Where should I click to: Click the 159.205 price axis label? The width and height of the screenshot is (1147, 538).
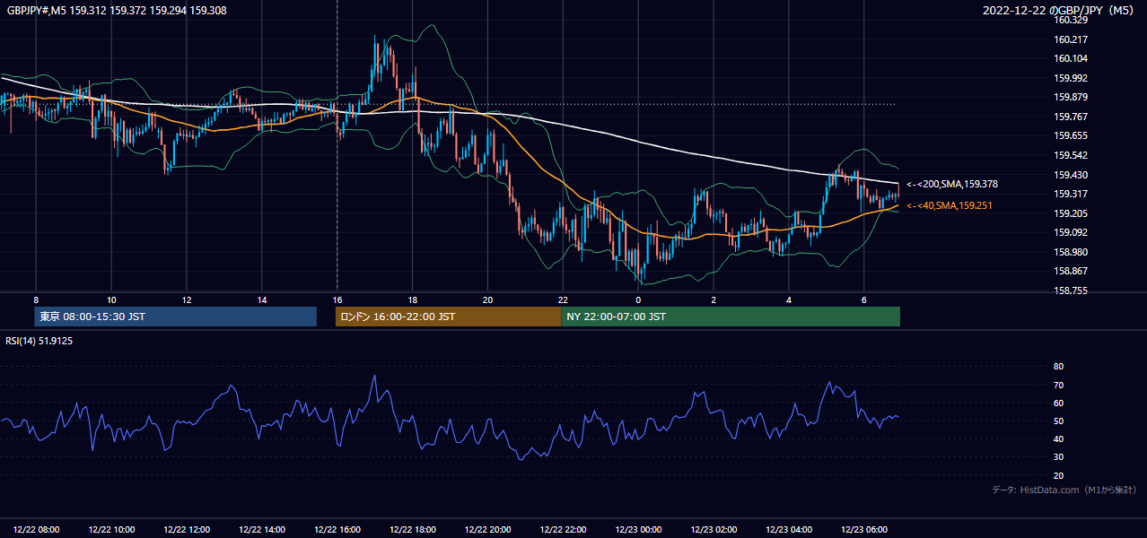[x=1071, y=213]
